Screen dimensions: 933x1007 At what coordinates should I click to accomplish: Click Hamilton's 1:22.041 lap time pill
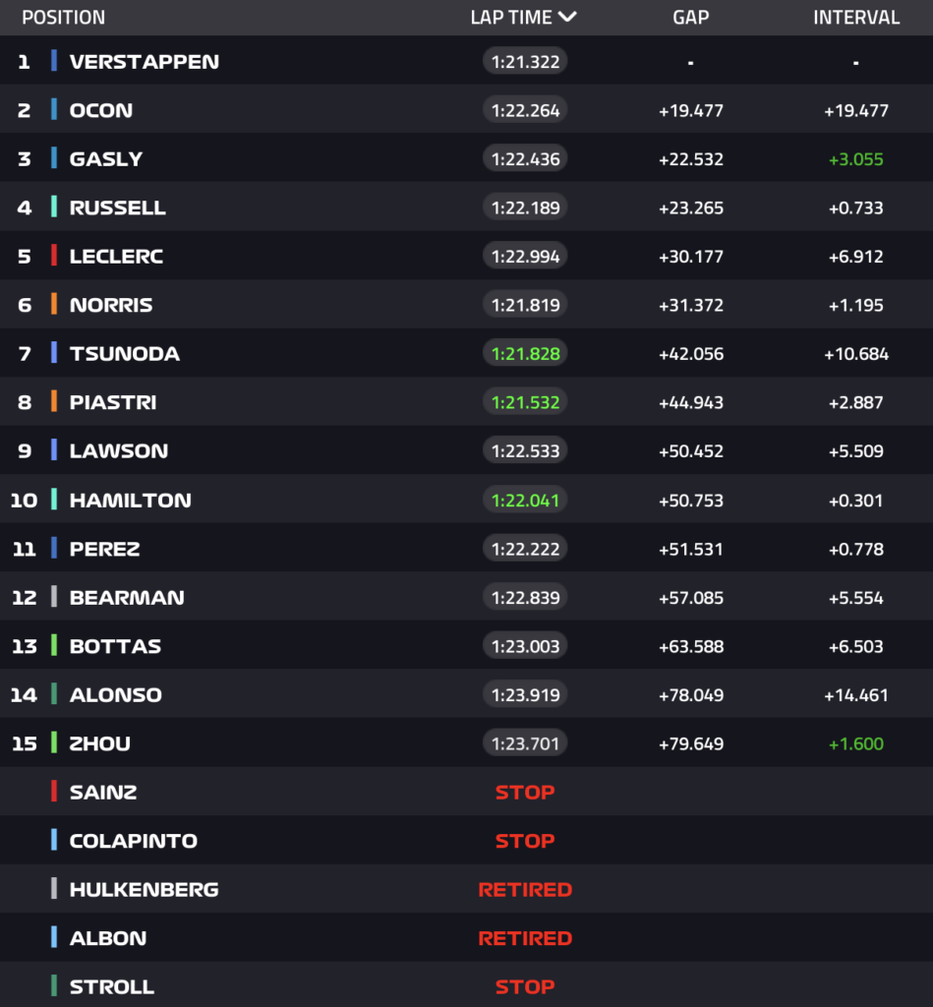[525, 501]
